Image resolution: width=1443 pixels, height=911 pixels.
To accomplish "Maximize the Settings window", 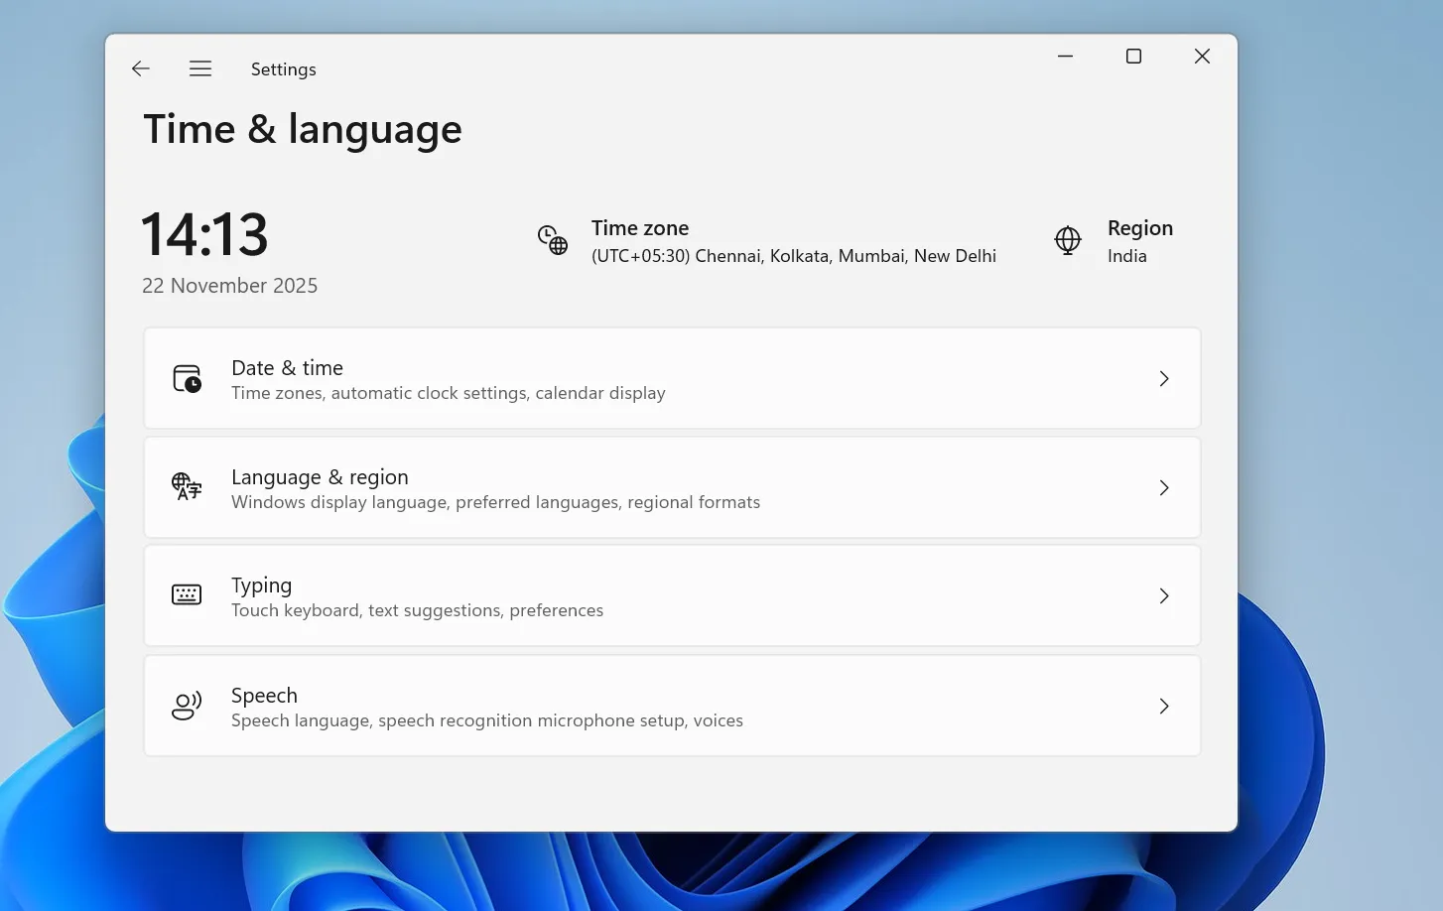I will coord(1133,57).
